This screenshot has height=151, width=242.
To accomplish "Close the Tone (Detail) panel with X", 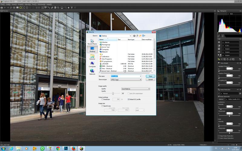I will (x=240, y=63).
